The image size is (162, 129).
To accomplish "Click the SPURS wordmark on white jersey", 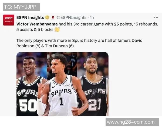I will click(x=61, y=93).
